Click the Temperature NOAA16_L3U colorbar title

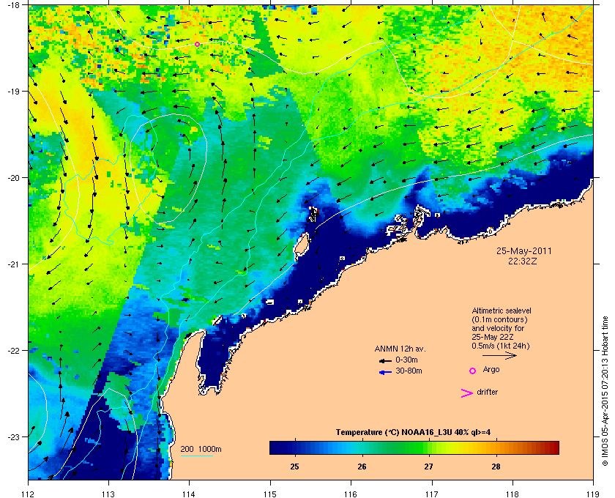pyautogui.click(x=413, y=432)
